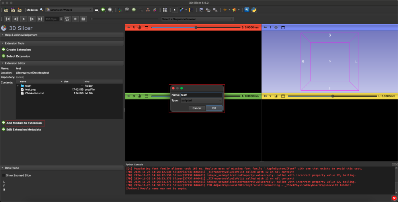
Task: Click the Save data icon
Action: (20, 10)
